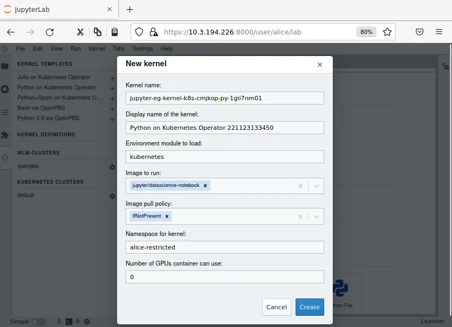
Task: Close the New kernel dialog
Action: pyautogui.click(x=320, y=65)
